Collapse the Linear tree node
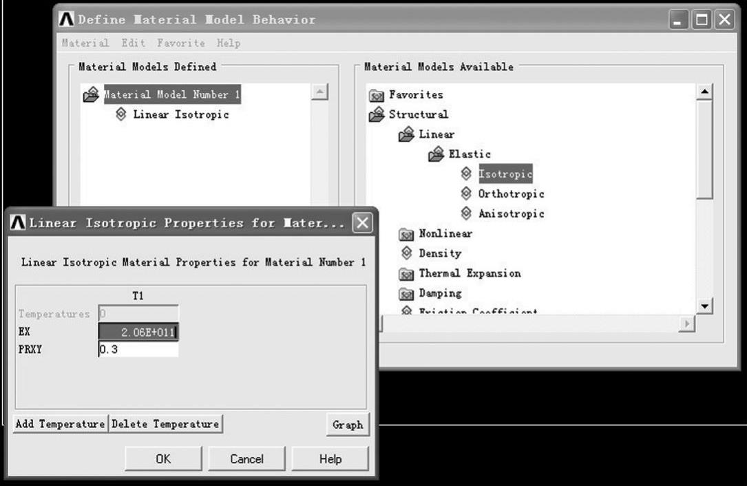The height and width of the screenshot is (486, 747). 437,134
